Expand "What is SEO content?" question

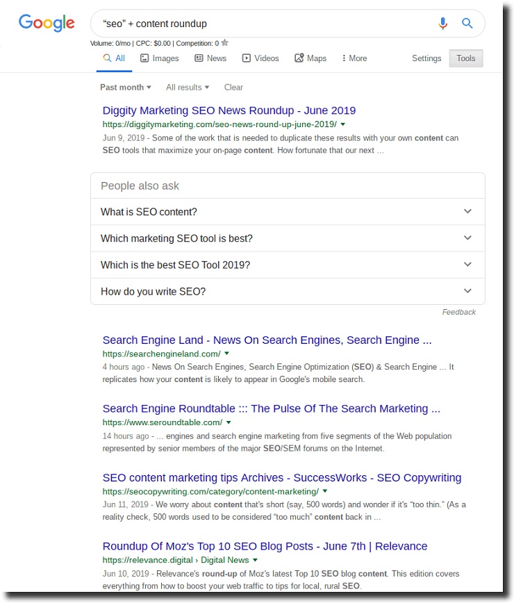point(288,212)
